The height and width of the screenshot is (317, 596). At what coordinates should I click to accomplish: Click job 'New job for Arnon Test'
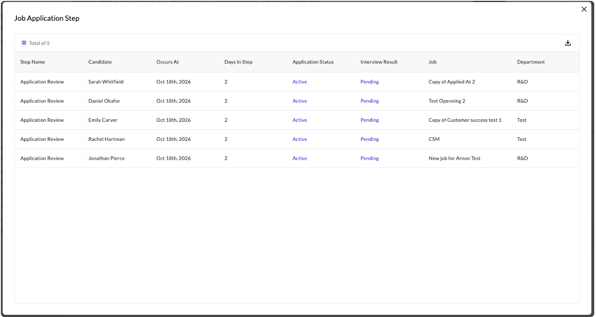pos(454,158)
